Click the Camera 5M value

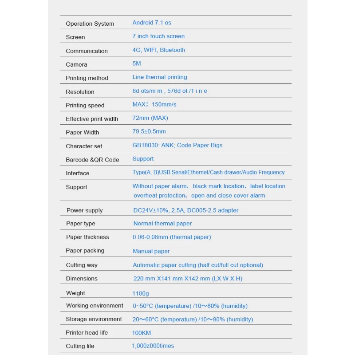pos(137,63)
